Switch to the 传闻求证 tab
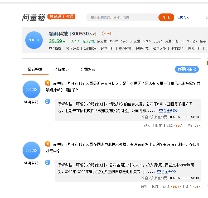This screenshot has height=198, width=208. click(x=61, y=69)
